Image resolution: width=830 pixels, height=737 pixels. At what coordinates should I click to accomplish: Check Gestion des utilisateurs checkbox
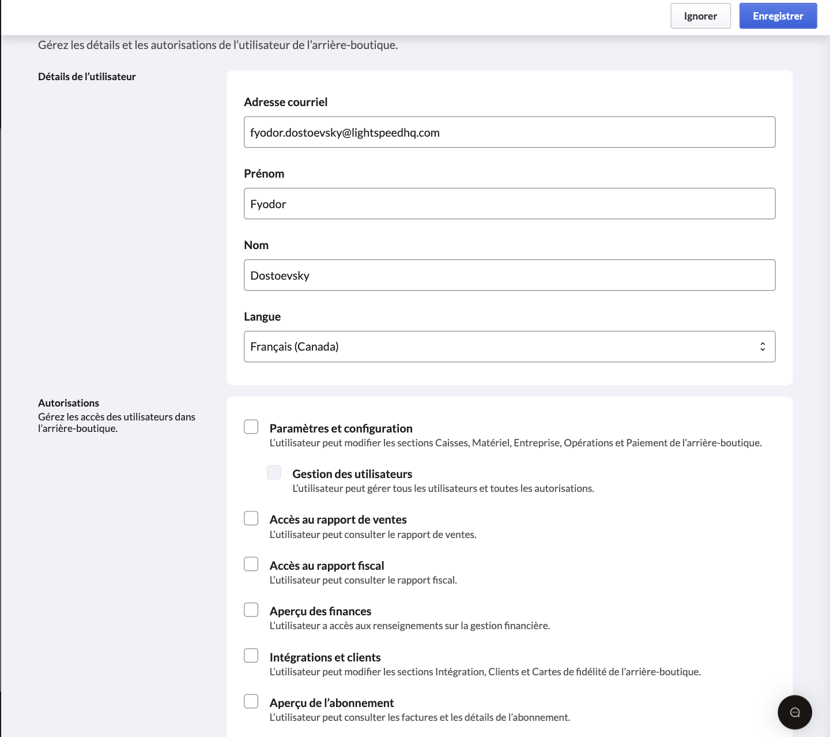coord(274,472)
